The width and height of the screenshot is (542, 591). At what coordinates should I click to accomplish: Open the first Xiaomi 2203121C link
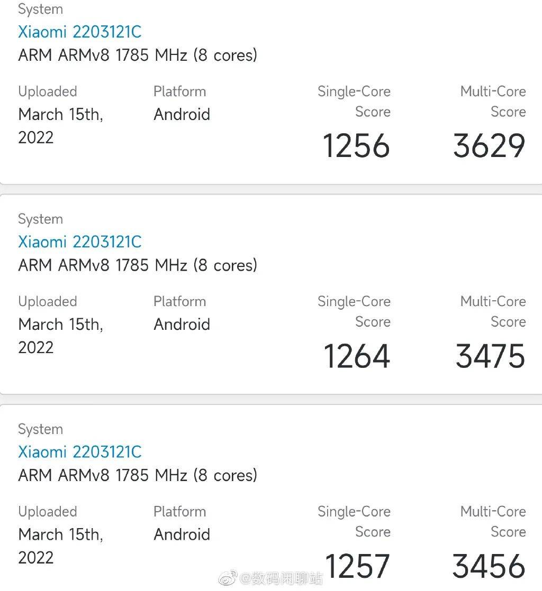click(x=79, y=32)
